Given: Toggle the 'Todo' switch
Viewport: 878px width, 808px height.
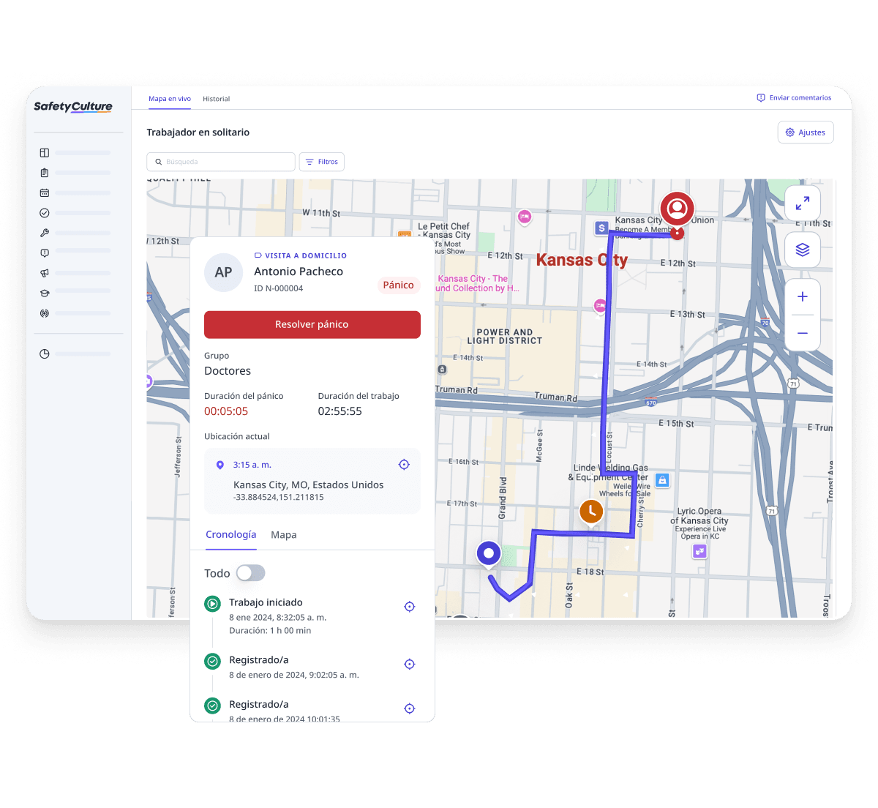Looking at the screenshot, I should pyautogui.click(x=250, y=573).
